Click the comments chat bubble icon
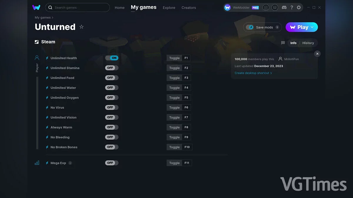Screen dimensions: 353x198 [x=283, y=43]
